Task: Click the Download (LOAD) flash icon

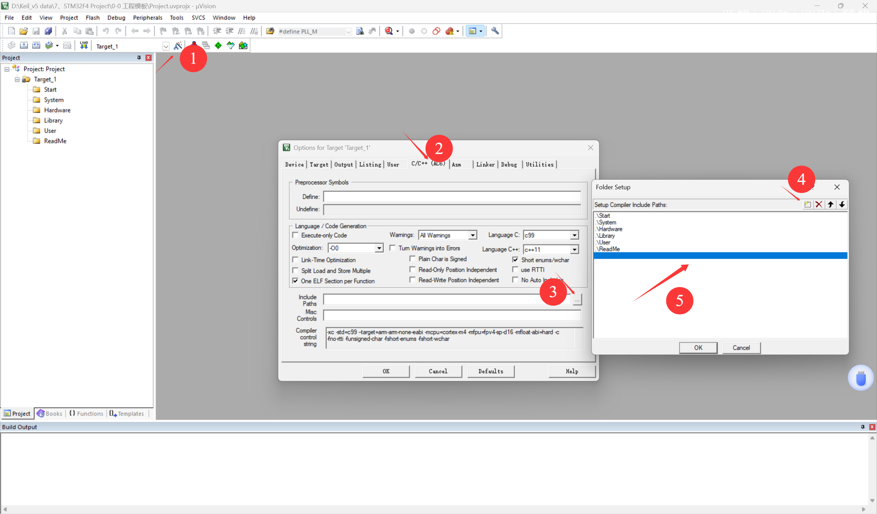Action: tap(84, 46)
